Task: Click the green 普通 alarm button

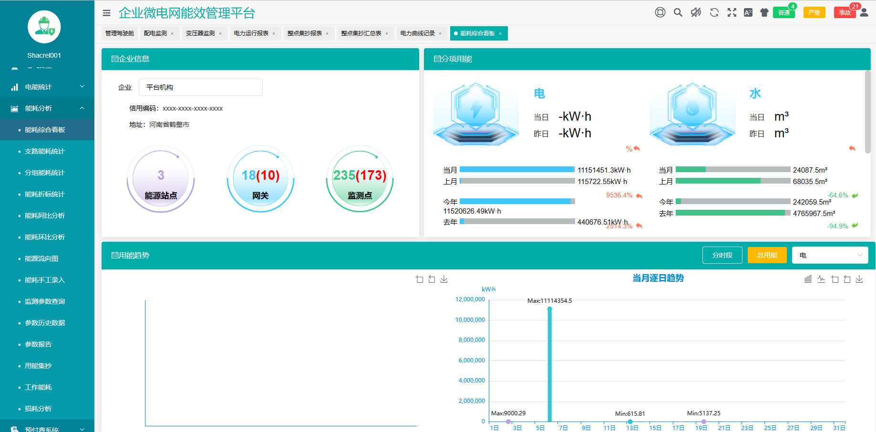Action: (783, 12)
